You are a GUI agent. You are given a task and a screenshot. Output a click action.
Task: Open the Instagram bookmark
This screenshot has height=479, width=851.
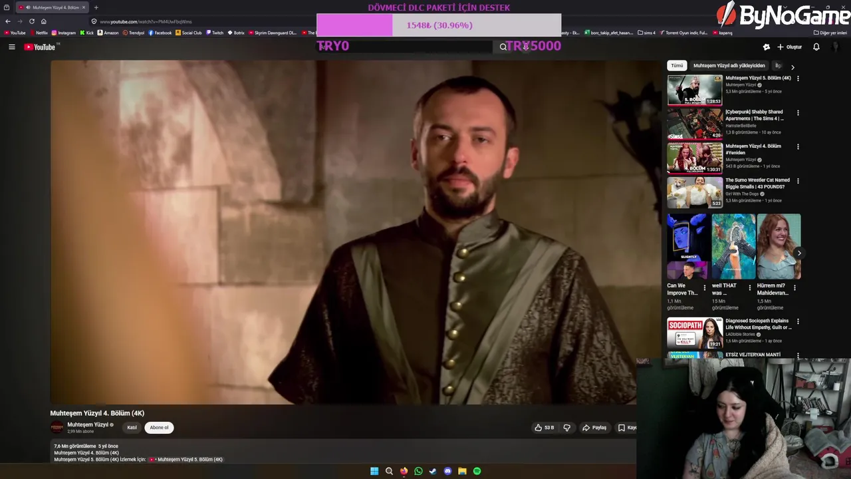64,33
